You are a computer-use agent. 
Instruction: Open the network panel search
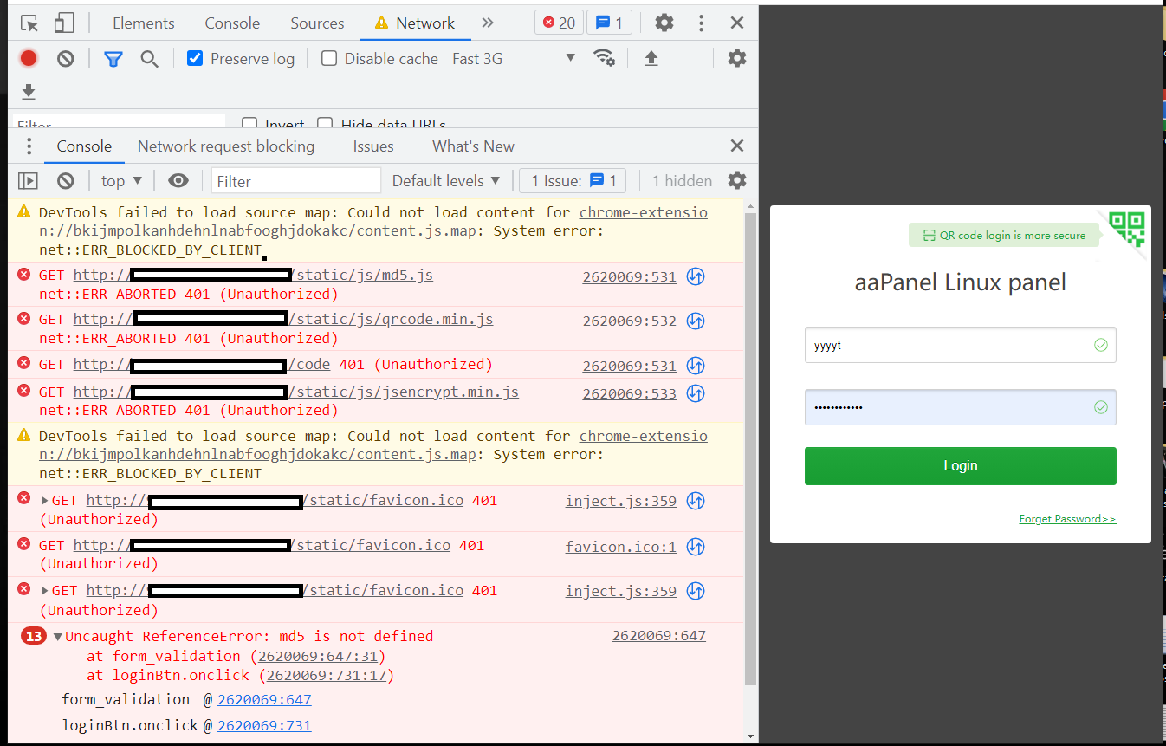(x=149, y=58)
